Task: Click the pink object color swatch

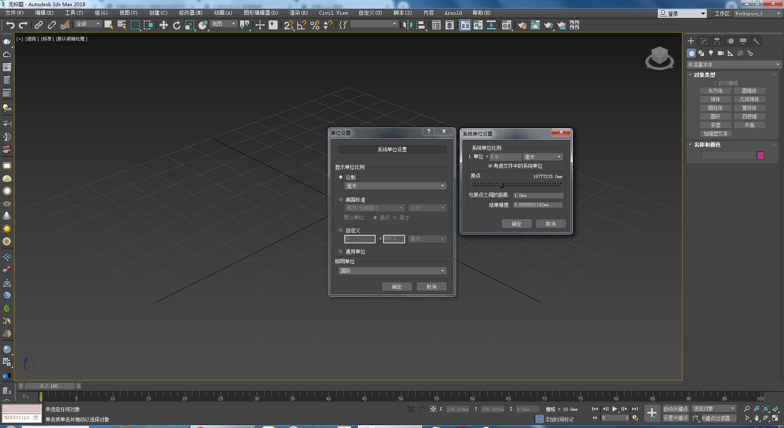Action: 760,156
